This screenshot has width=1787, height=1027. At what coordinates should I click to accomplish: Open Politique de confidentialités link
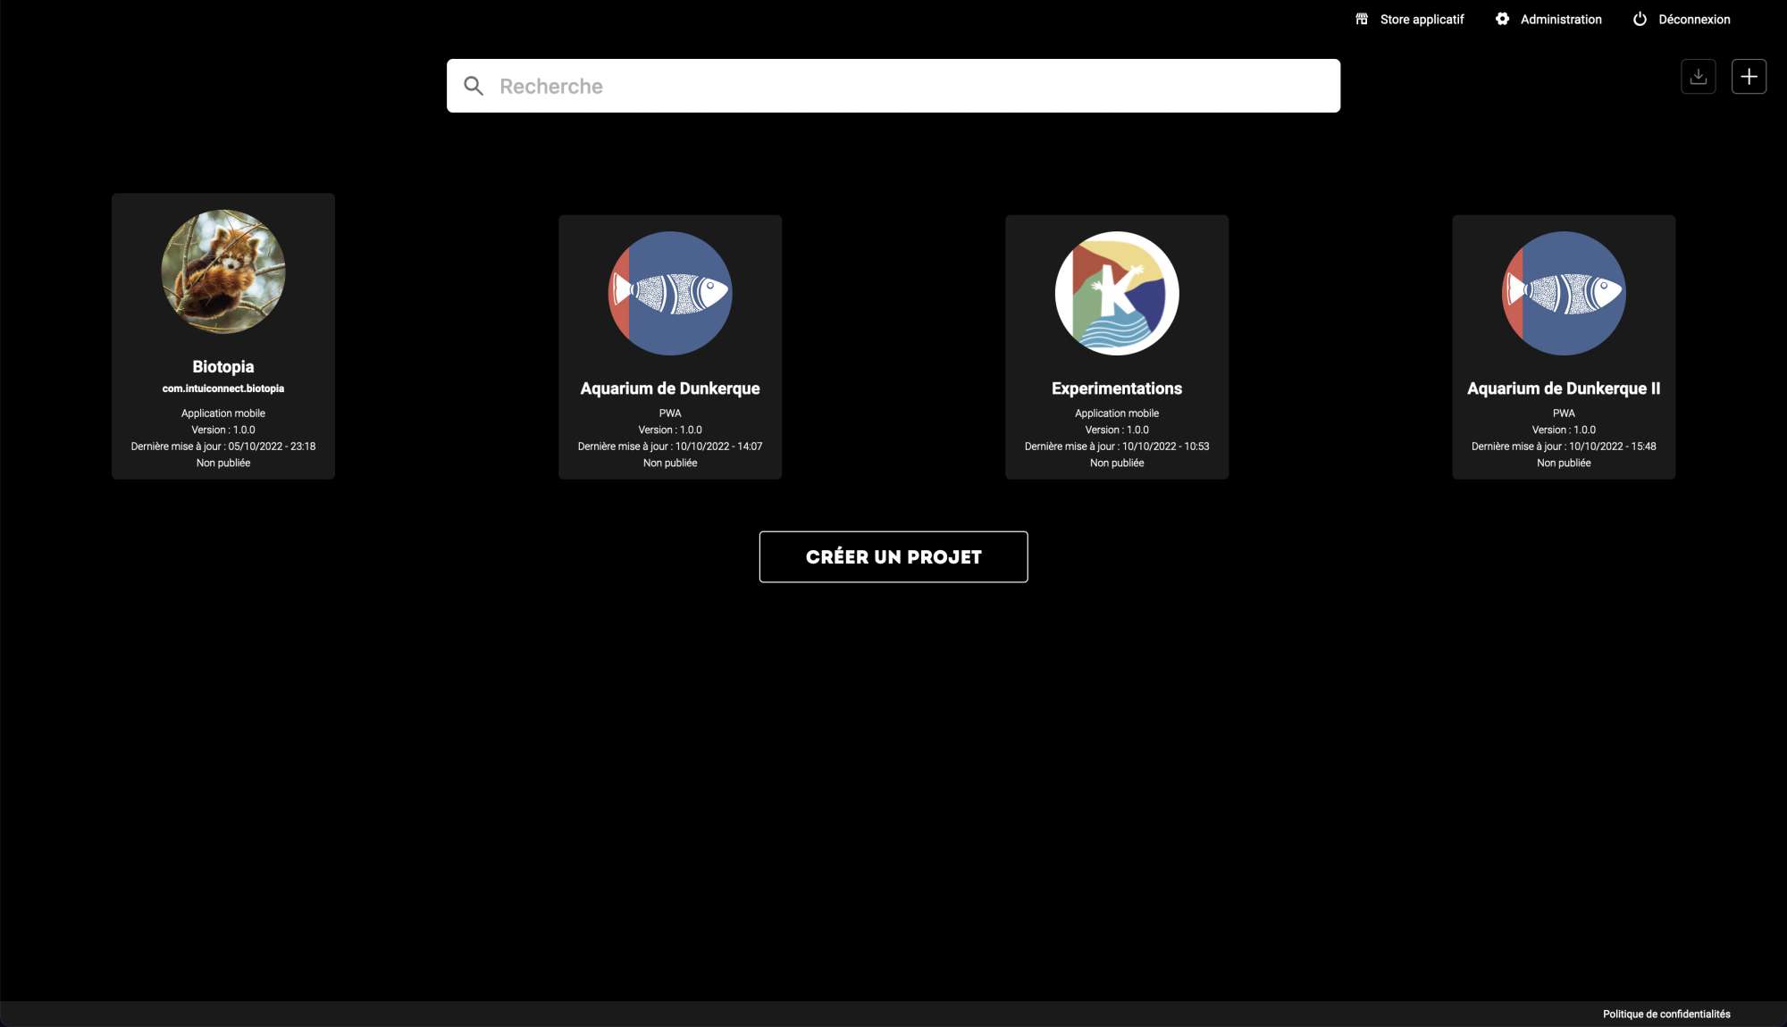pyautogui.click(x=1666, y=1014)
